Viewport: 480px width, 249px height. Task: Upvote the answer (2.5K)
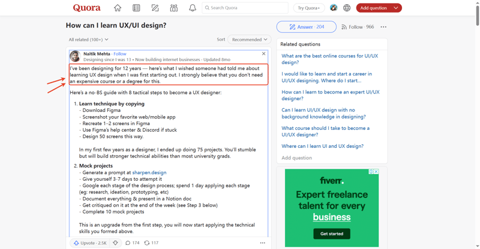[90, 243]
